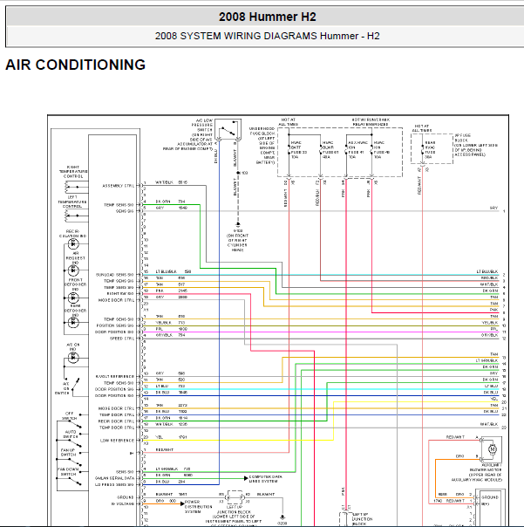This screenshot has width=524, height=527.
Task: Click the '2008 Hummer H2' title heading
Action: pos(268,17)
